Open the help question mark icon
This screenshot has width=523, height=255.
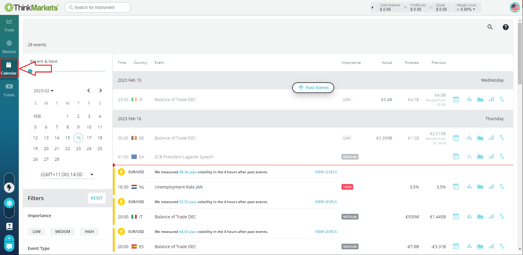point(506,27)
